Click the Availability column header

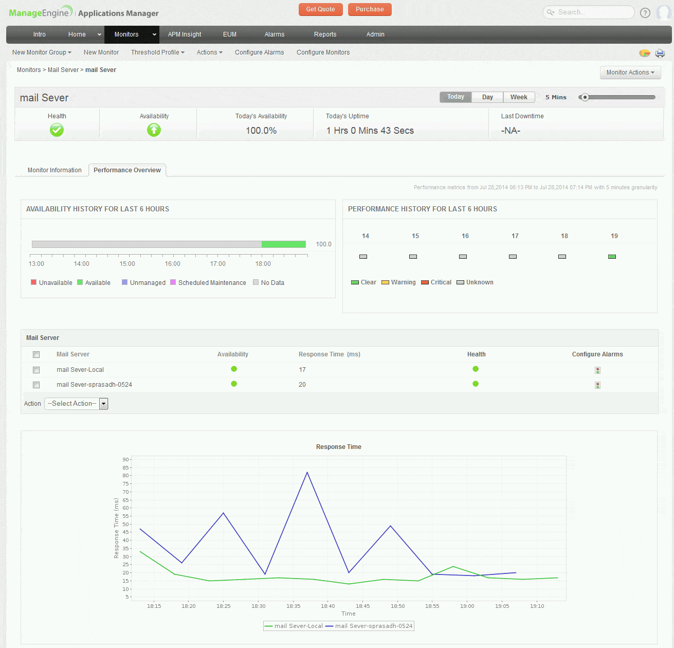pos(233,354)
